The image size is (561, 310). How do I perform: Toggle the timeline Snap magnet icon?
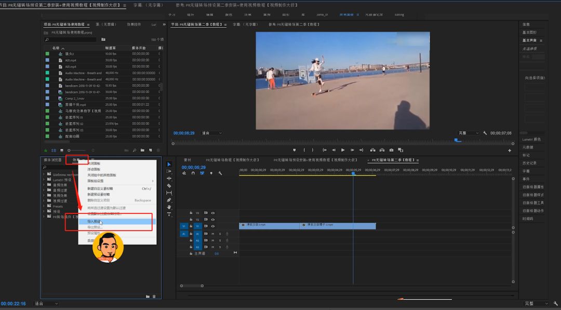coord(193,173)
